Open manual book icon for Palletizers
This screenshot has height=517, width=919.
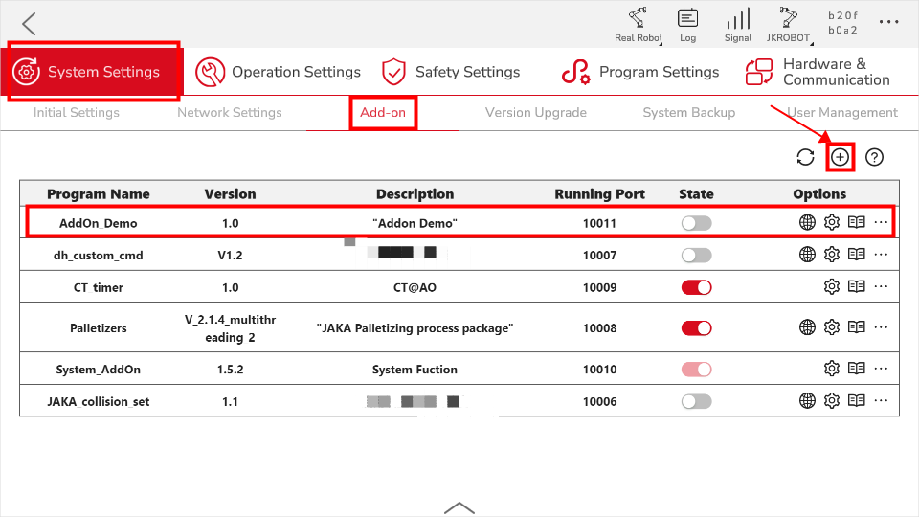857,328
